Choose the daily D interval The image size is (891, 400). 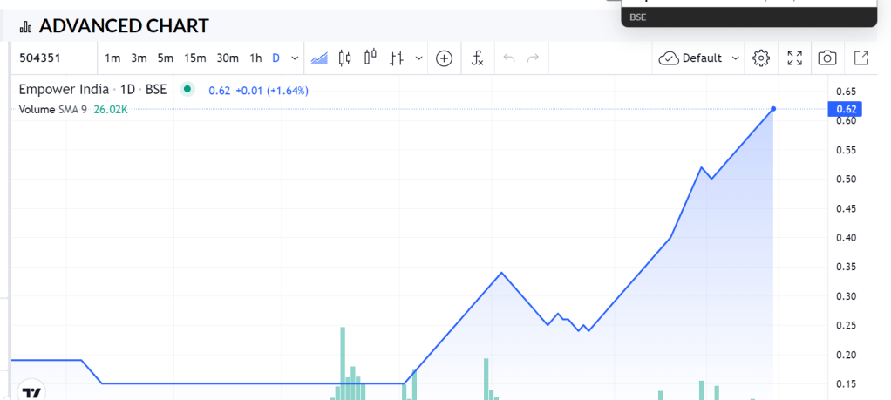[x=275, y=58]
